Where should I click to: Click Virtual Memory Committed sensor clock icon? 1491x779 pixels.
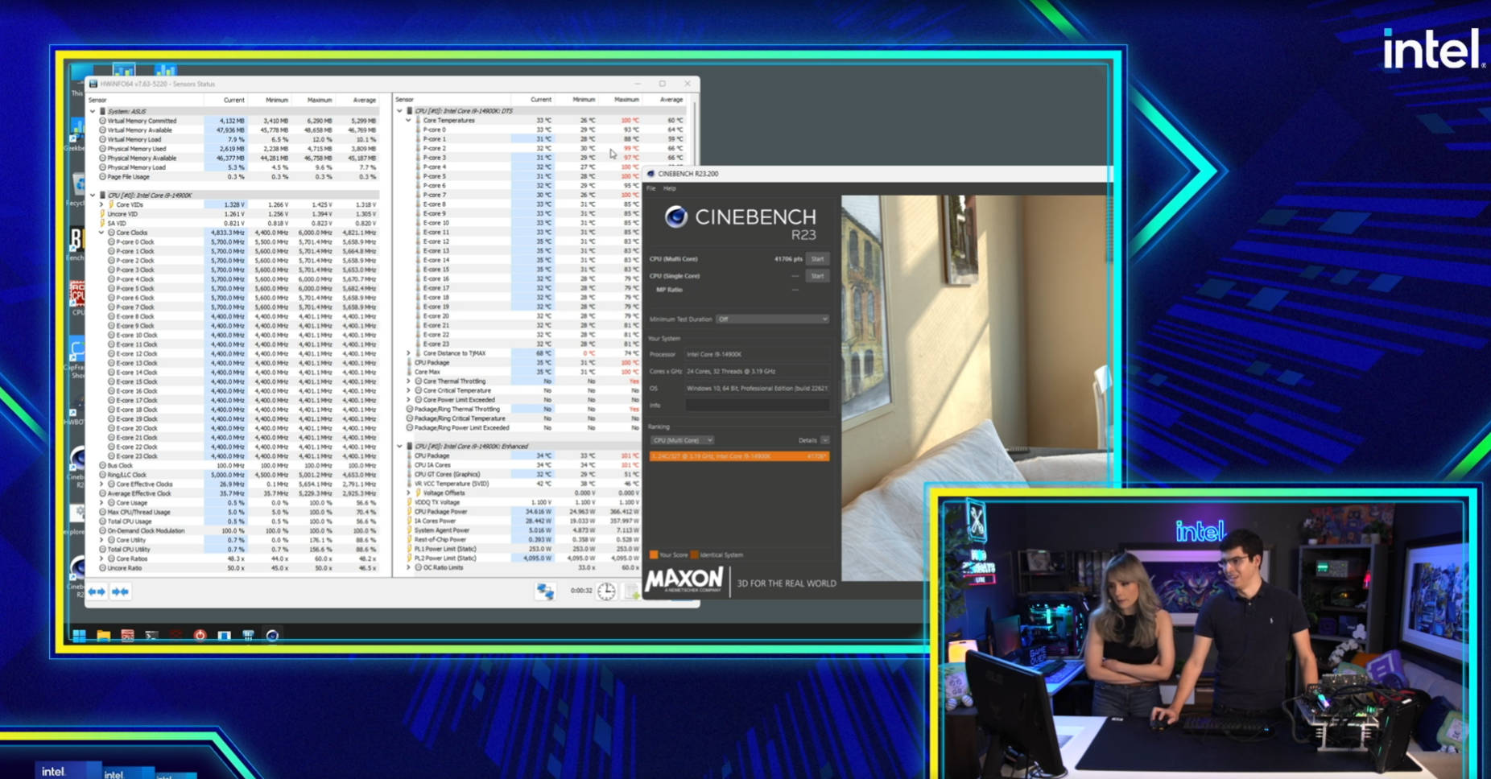pos(102,121)
